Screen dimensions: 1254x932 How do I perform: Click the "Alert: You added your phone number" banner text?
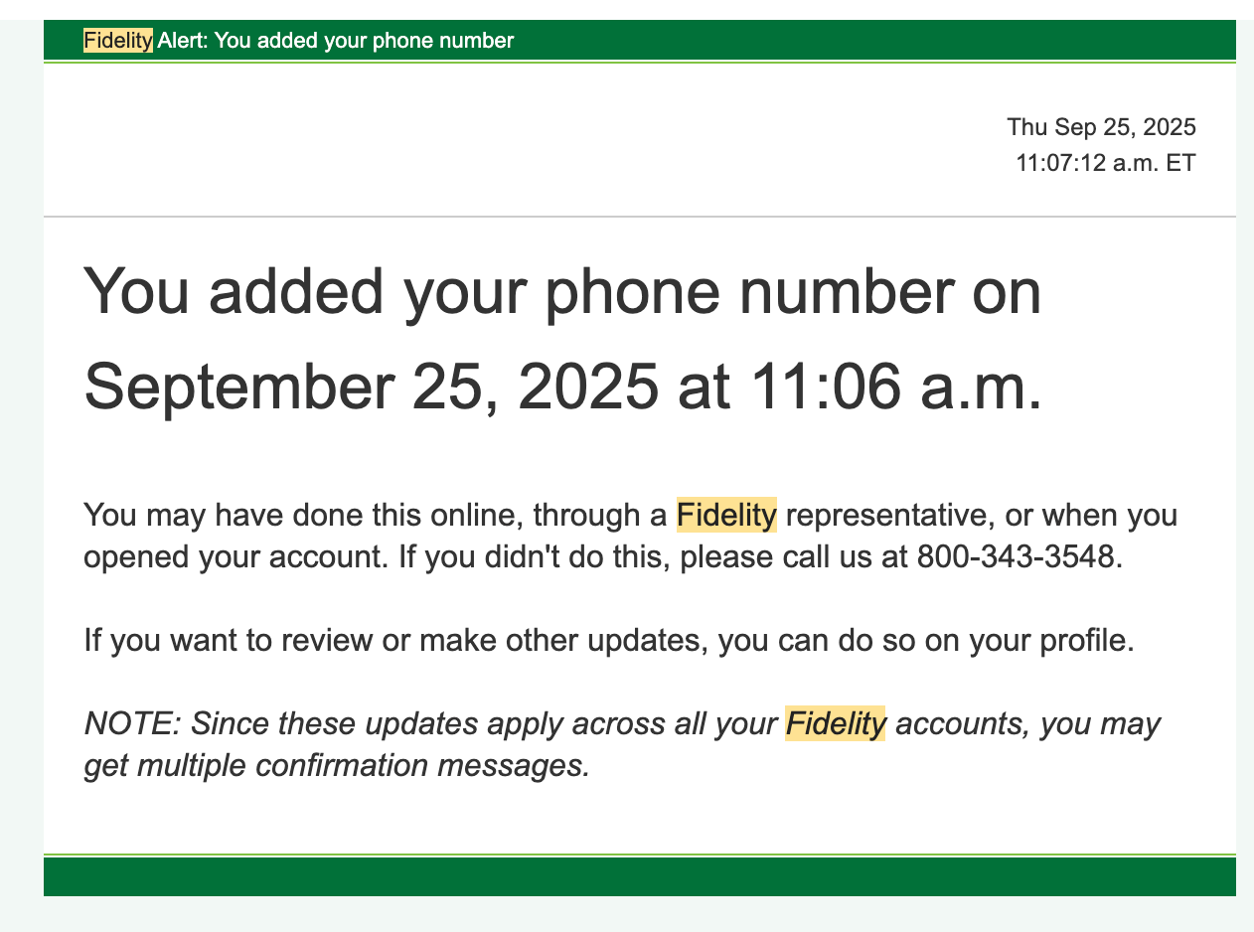[335, 41]
